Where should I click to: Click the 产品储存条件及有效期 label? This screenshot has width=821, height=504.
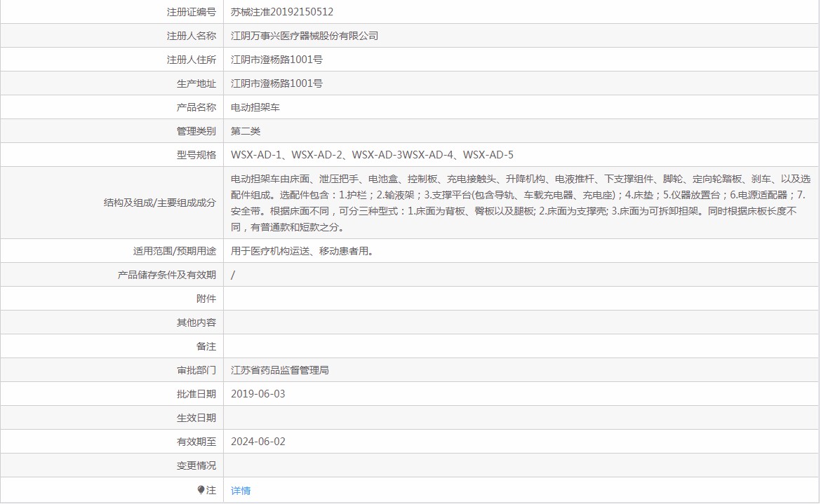(166, 275)
